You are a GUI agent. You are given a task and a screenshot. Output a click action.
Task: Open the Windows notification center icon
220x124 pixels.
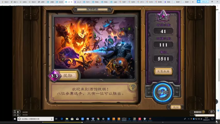pyautogui.click(x=212, y=119)
